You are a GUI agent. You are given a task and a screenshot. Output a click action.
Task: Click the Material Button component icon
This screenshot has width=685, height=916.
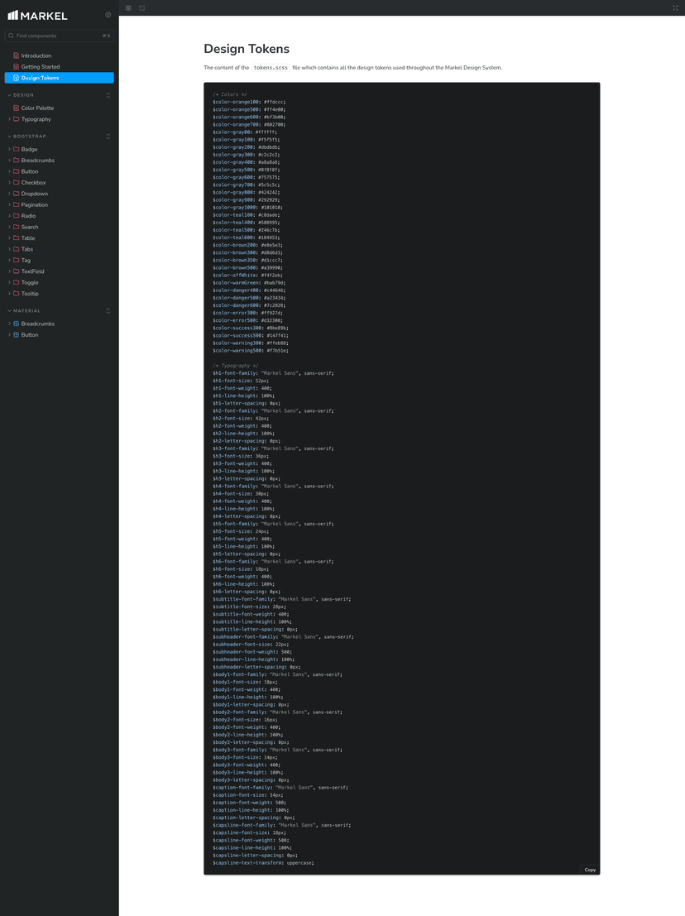click(x=17, y=335)
